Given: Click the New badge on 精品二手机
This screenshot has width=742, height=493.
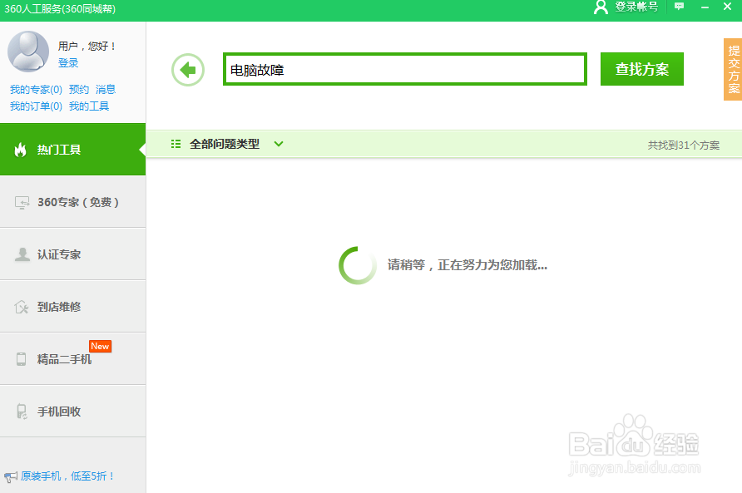Looking at the screenshot, I should [x=101, y=346].
